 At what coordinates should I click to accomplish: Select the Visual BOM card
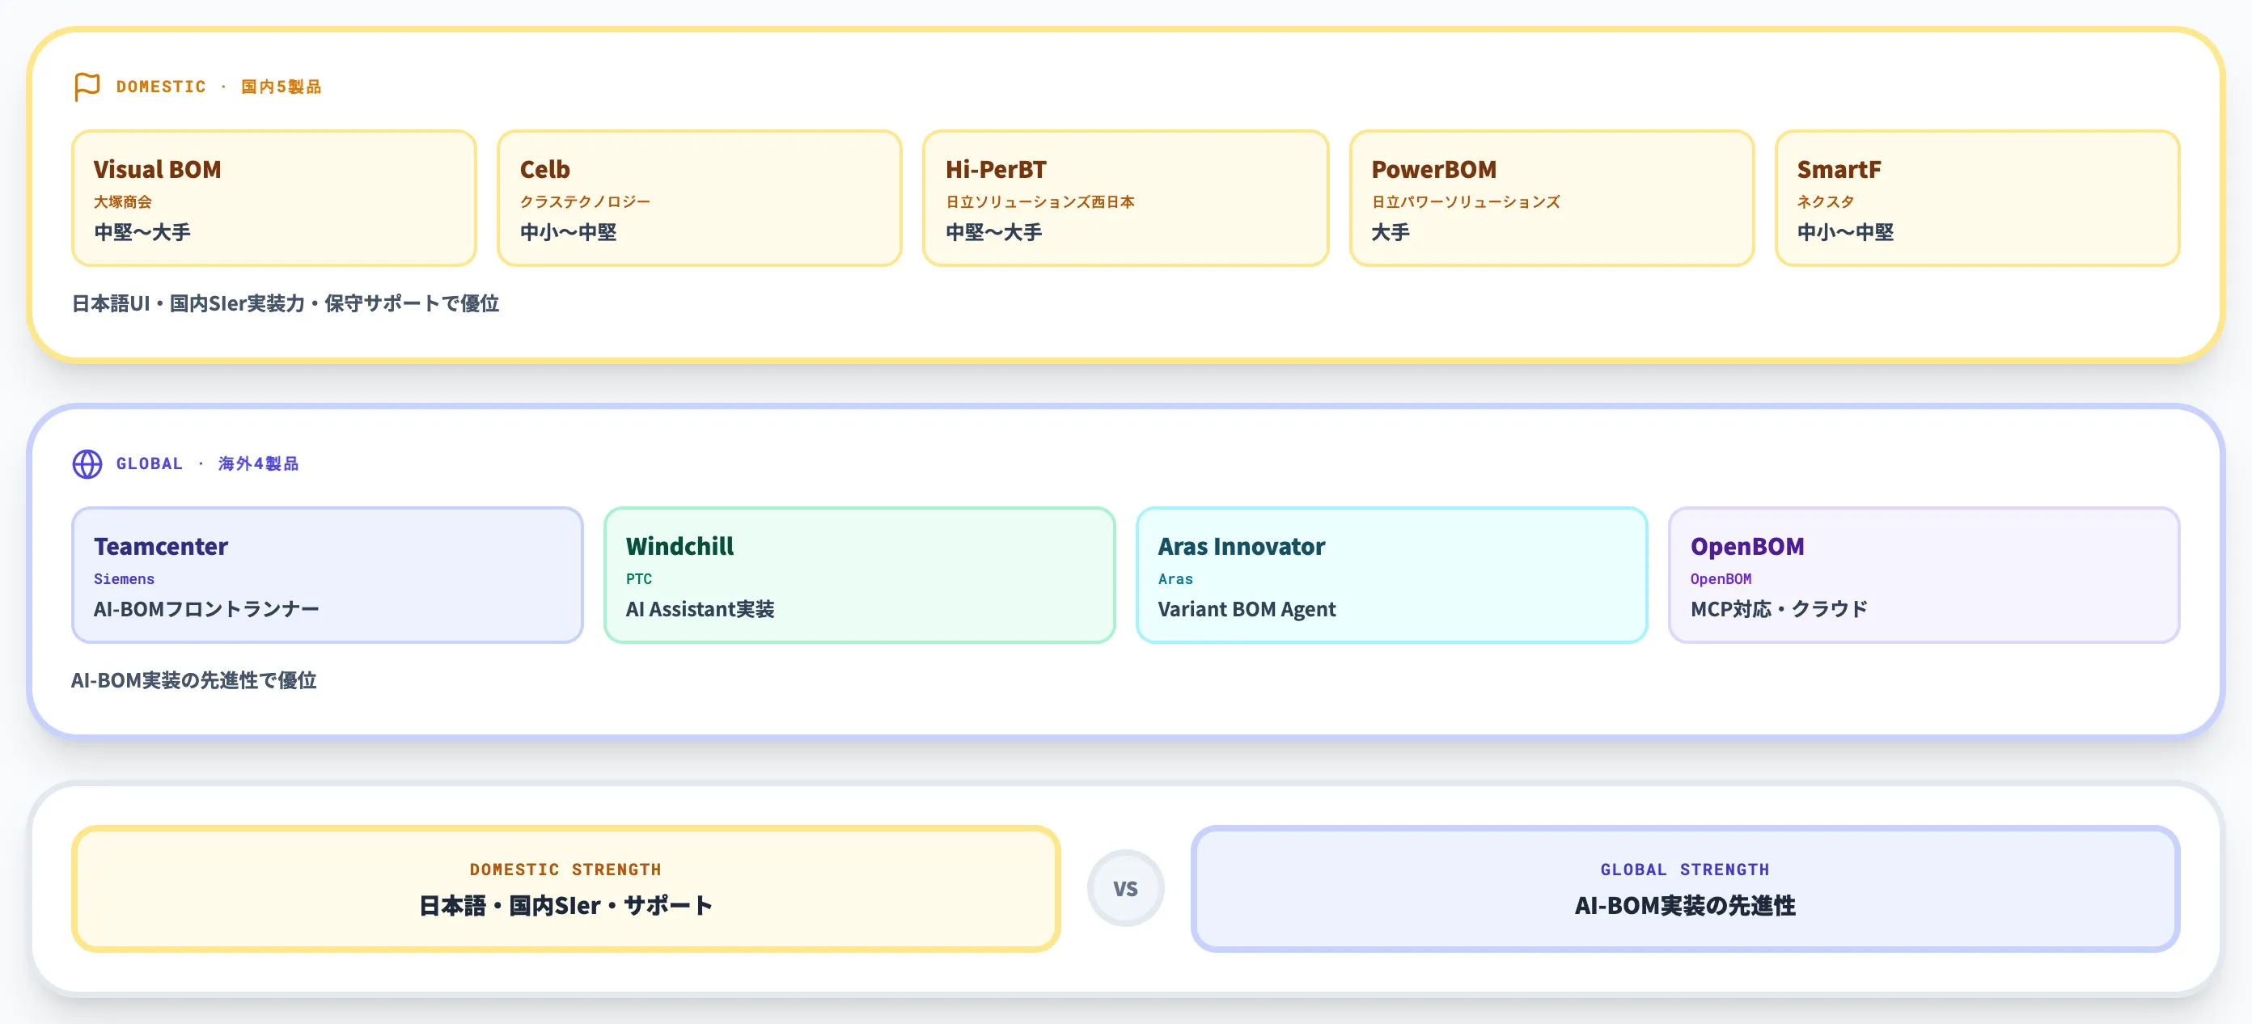[273, 197]
